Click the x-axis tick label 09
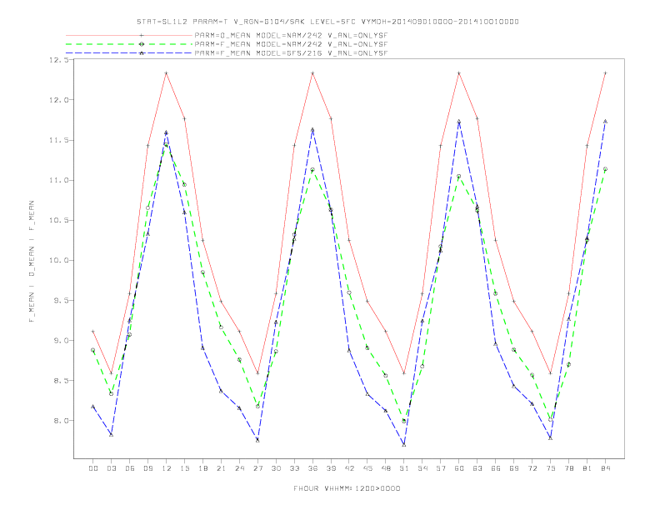The height and width of the screenshot is (510, 660). click(147, 468)
